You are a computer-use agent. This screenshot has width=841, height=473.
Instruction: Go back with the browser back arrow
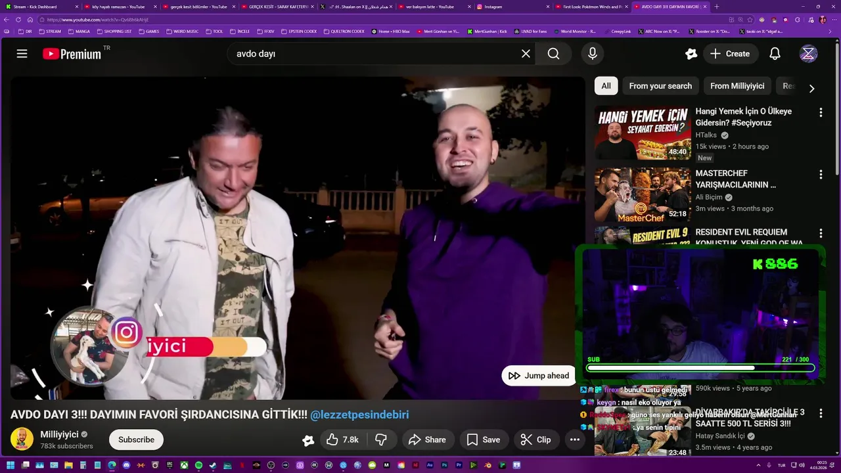7,20
